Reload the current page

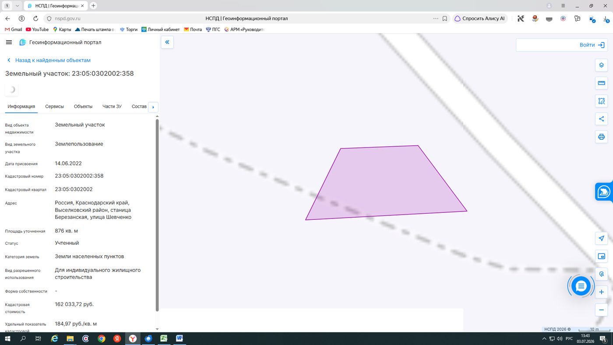tap(35, 19)
